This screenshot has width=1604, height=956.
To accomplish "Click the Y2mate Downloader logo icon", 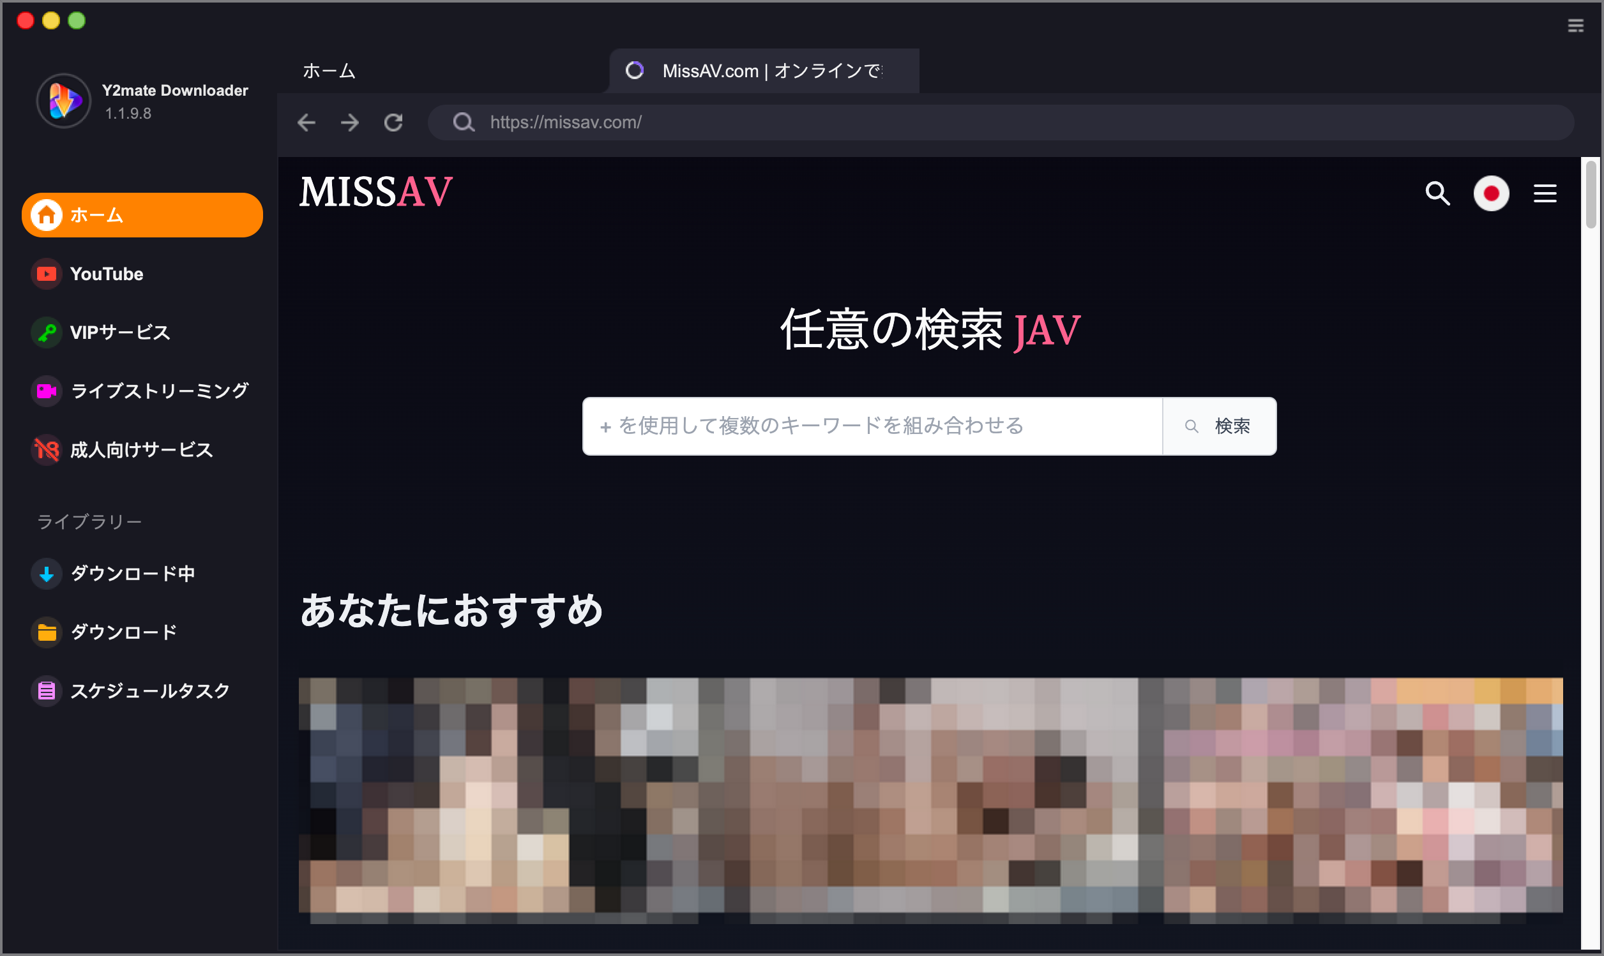I will pyautogui.click(x=63, y=100).
